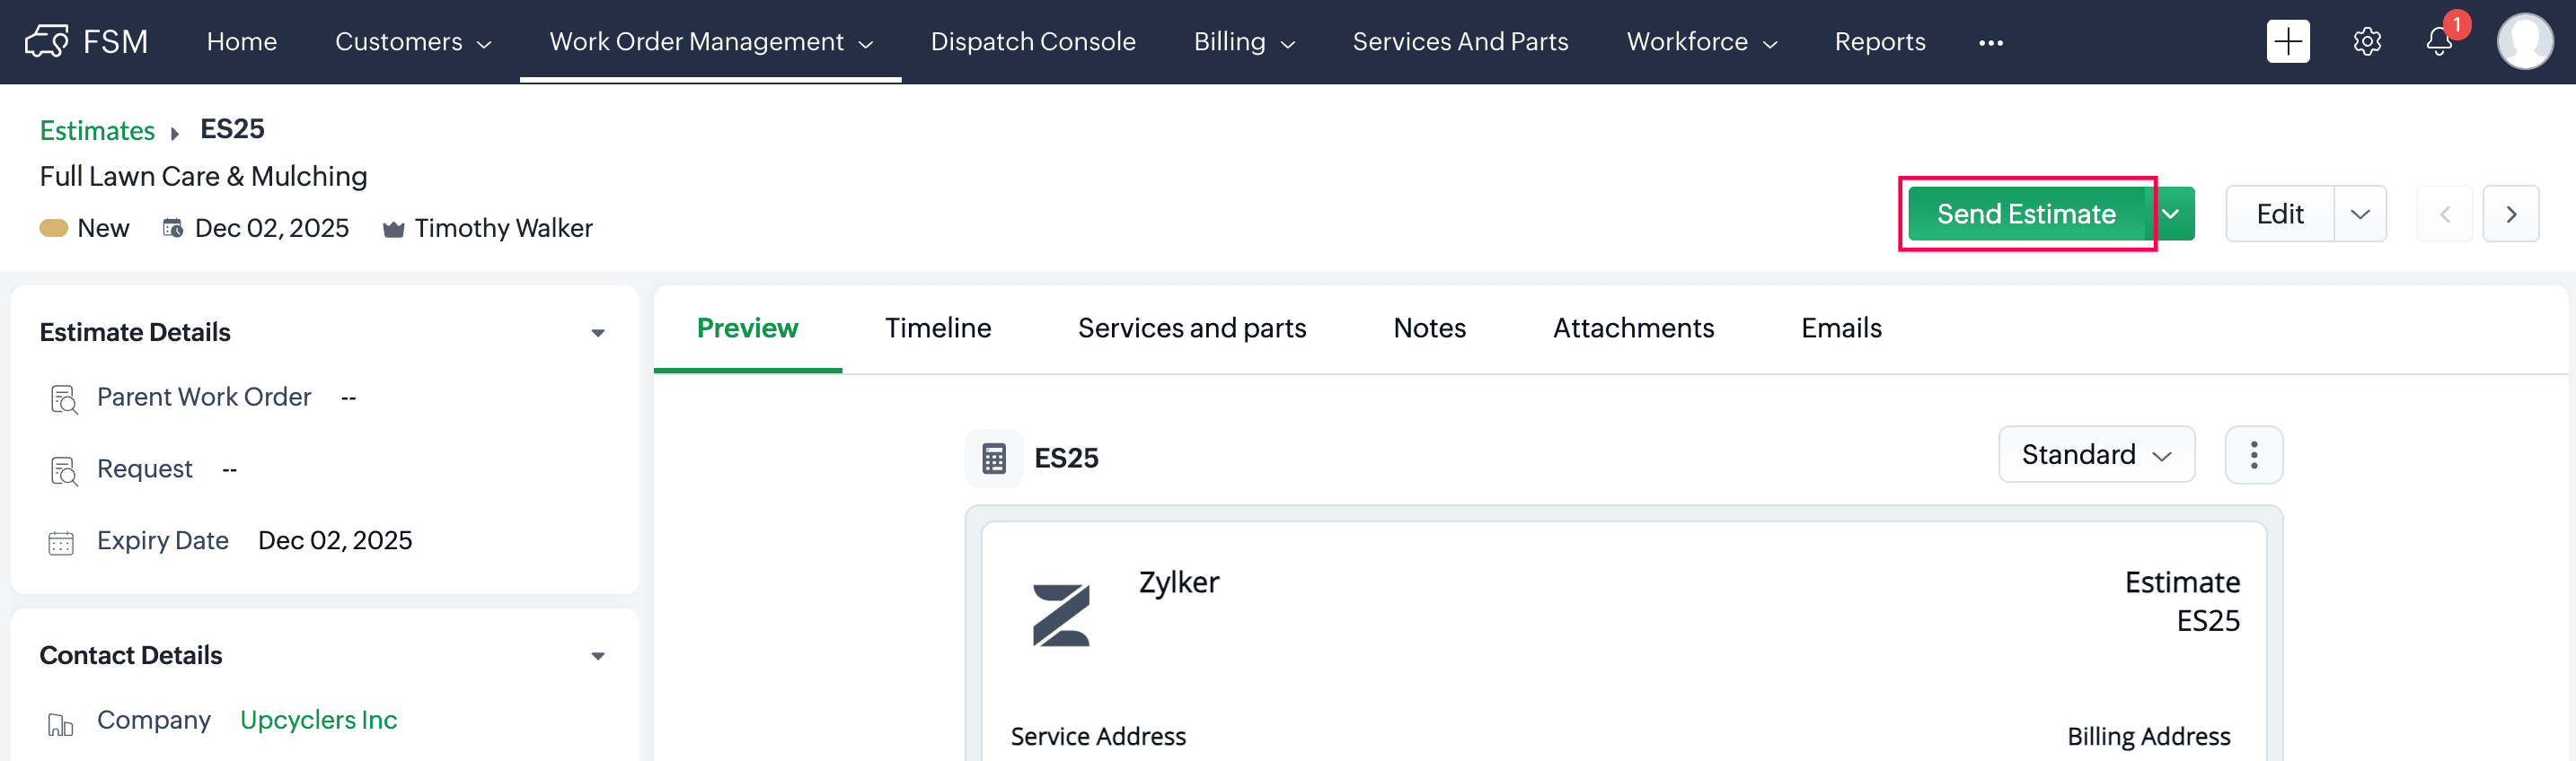The height and width of the screenshot is (761, 2576).
Task: Click the ES25 calculator icon
Action: [x=993, y=459]
